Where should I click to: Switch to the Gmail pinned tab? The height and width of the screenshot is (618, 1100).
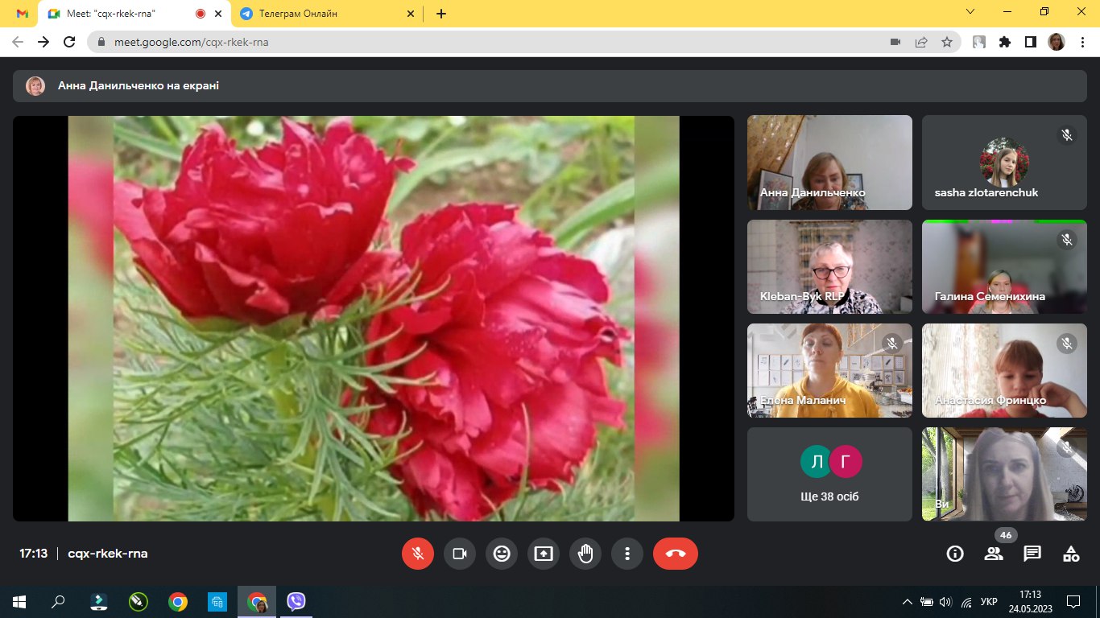click(x=23, y=14)
